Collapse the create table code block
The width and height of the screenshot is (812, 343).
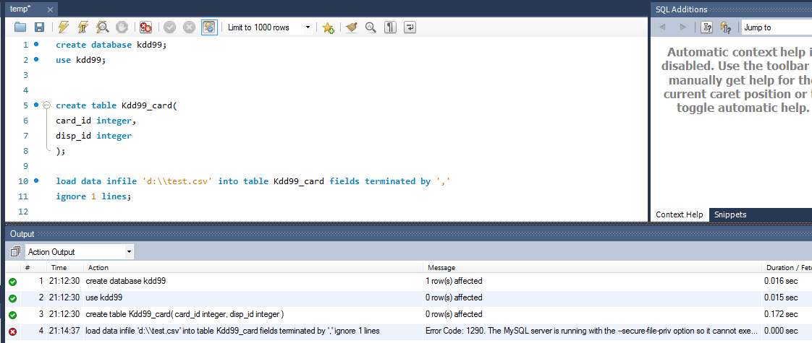tap(46, 105)
